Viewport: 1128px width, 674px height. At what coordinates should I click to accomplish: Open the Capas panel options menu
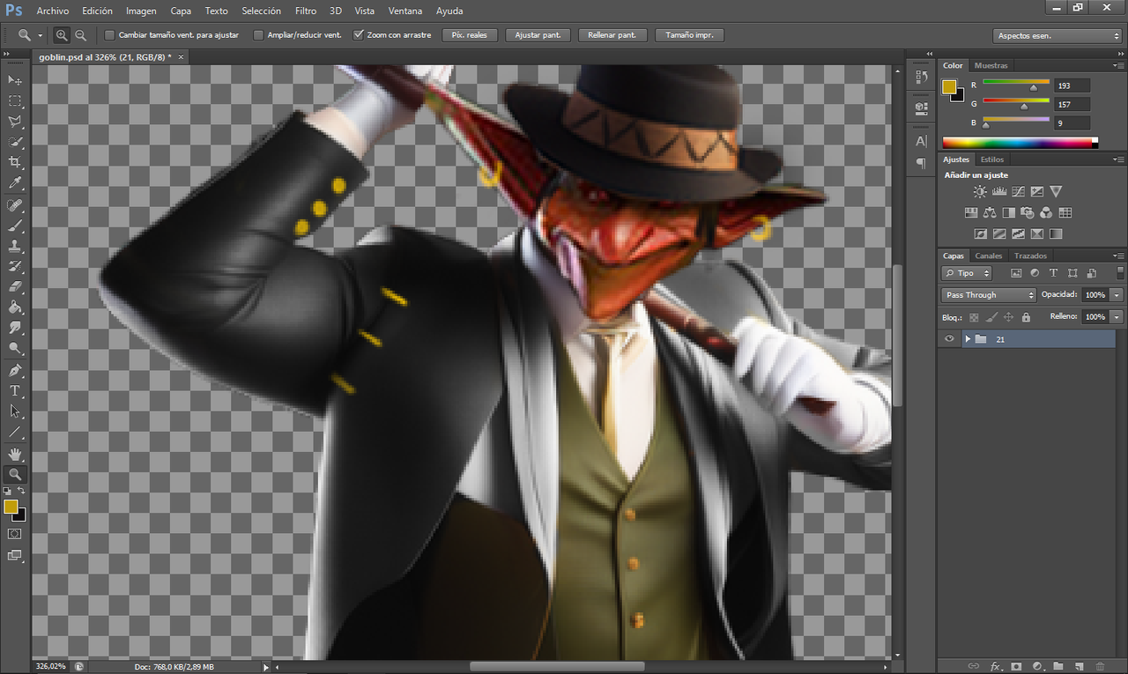pyautogui.click(x=1119, y=256)
